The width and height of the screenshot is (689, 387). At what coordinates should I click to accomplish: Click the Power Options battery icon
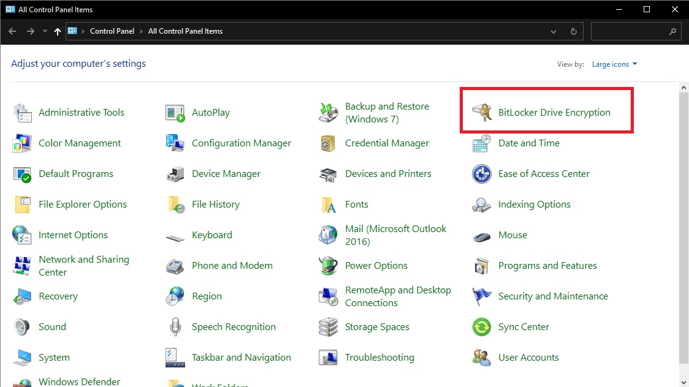[328, 266]
